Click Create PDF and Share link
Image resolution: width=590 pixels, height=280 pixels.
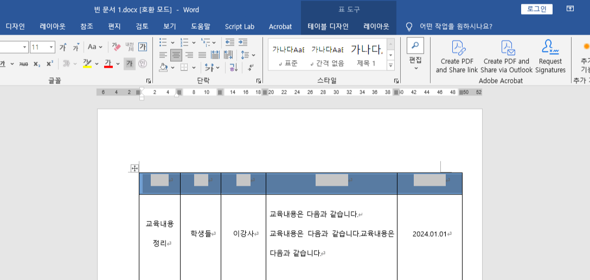[x=457, y=57]
